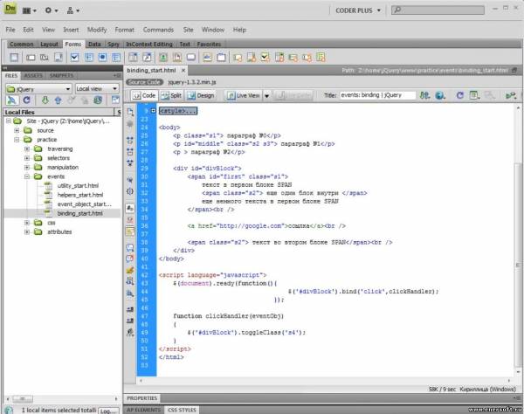Get files from remote server

pyautogui.click(x=45, y=100)
